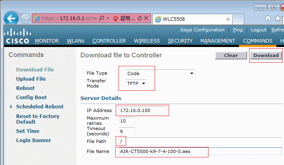This screenshot has width=284, height=165.
Task: Go back with the browser back arrow
Action: tap(11, 18)
